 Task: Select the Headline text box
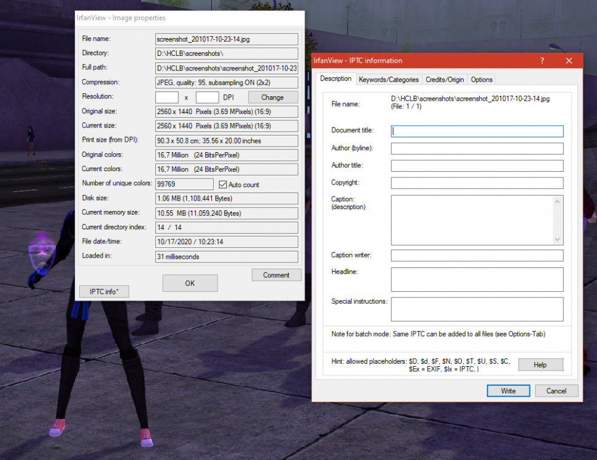tap(477, 280)
